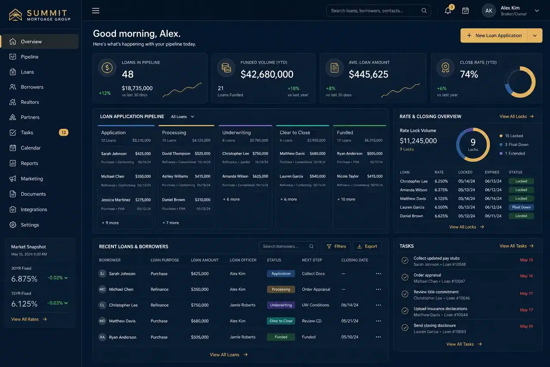Open the New Loan Application split arrow
This screenshot has width=550, height=367.
pyautogui.click(x=535, y=36)
